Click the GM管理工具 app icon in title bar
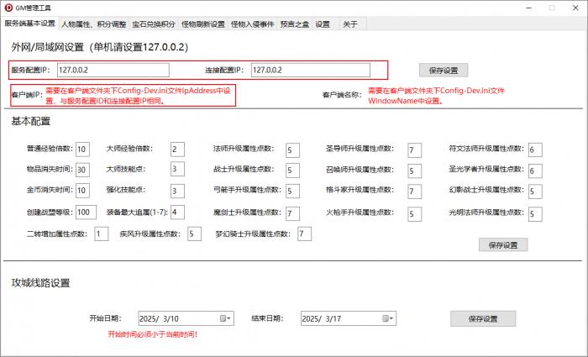The width and height of the screenshot is (588, 357). click(x=8, y=8)
